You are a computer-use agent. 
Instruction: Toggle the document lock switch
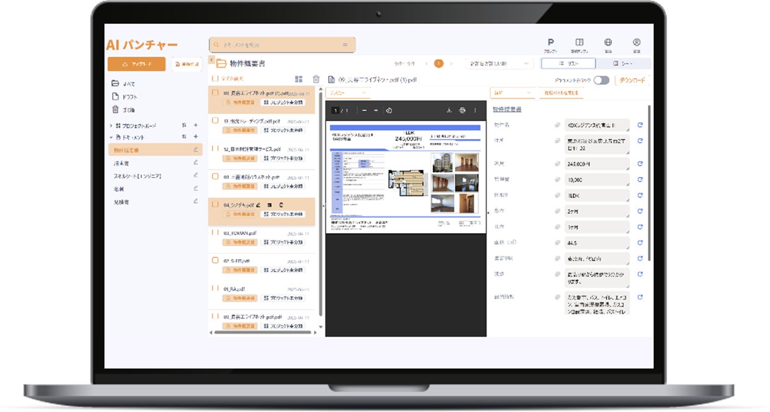[601, 80]
